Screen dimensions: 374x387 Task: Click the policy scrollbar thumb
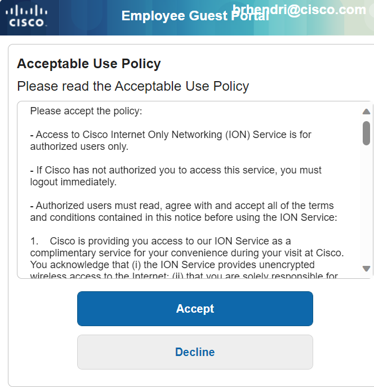pyautogui.click(x=366, y=133)
